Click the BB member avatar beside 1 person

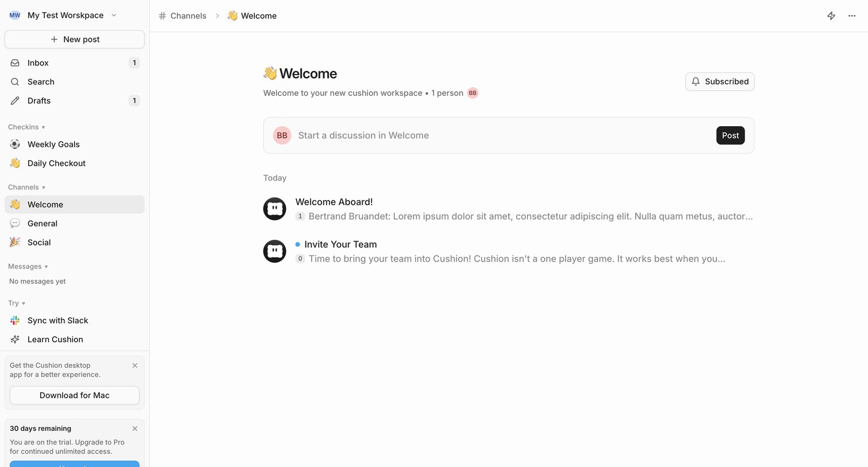point(472,93)
